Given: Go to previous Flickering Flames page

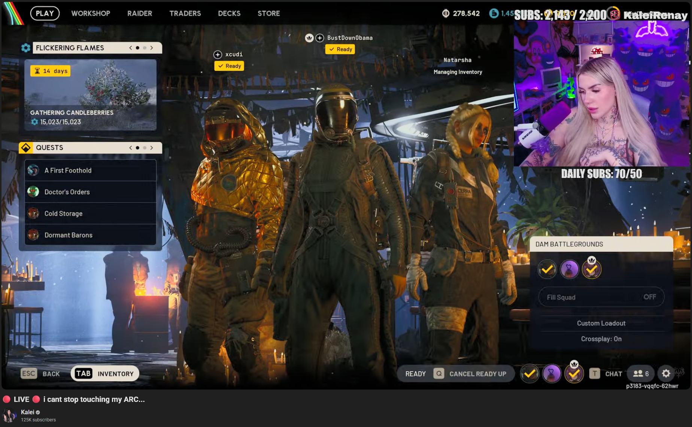Looking at the screenshot, I should pos(130,48).
